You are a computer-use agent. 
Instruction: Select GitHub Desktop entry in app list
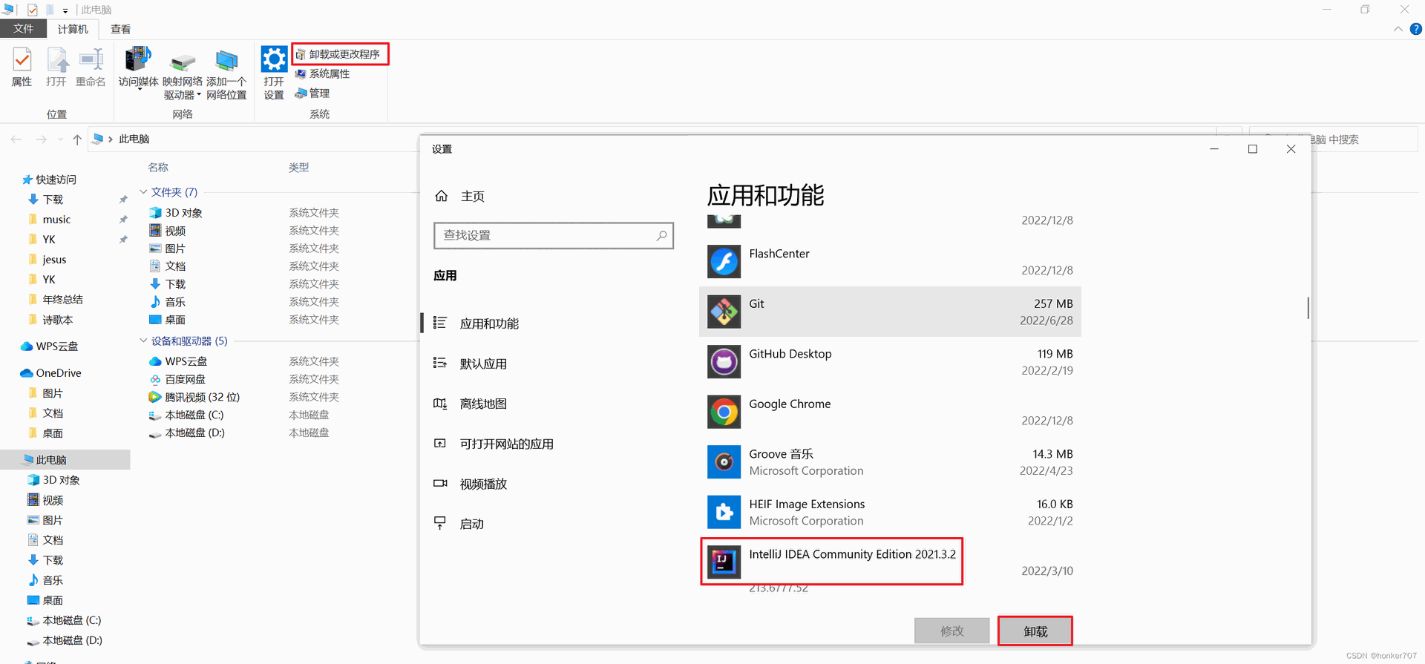890,362
